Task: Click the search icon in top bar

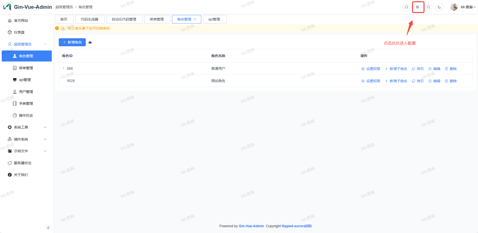Action: point(406,7)
